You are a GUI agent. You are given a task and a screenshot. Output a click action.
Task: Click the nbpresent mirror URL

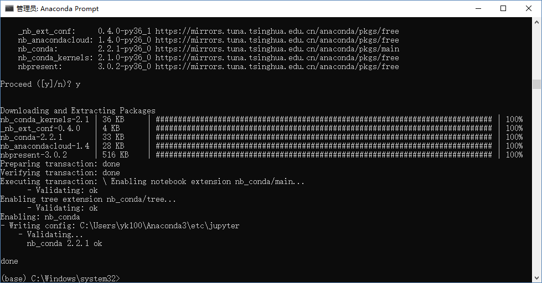pyautogui.click(x=277, y=67)
